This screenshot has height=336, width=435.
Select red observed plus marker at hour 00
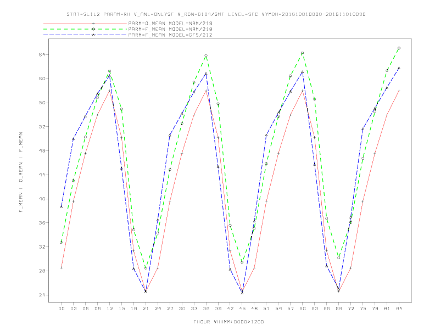tap(62, 268)
